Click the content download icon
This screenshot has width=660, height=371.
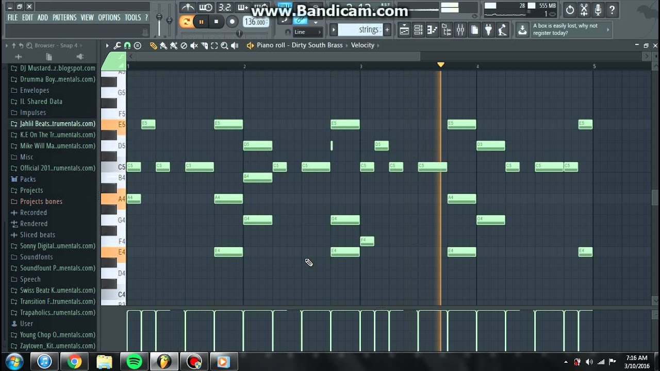click(x=522, y=29)
